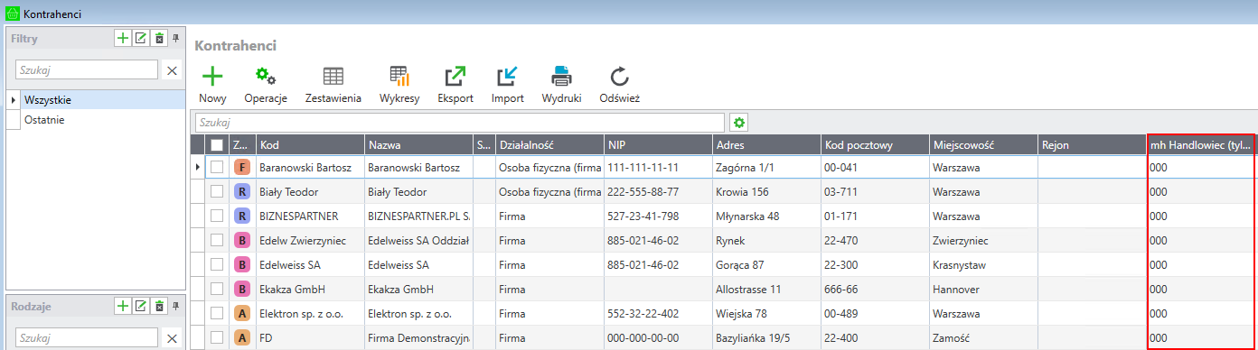Check the BIZNESPARTNER row checkbox

pyautogui.click(x=216, y=216)
